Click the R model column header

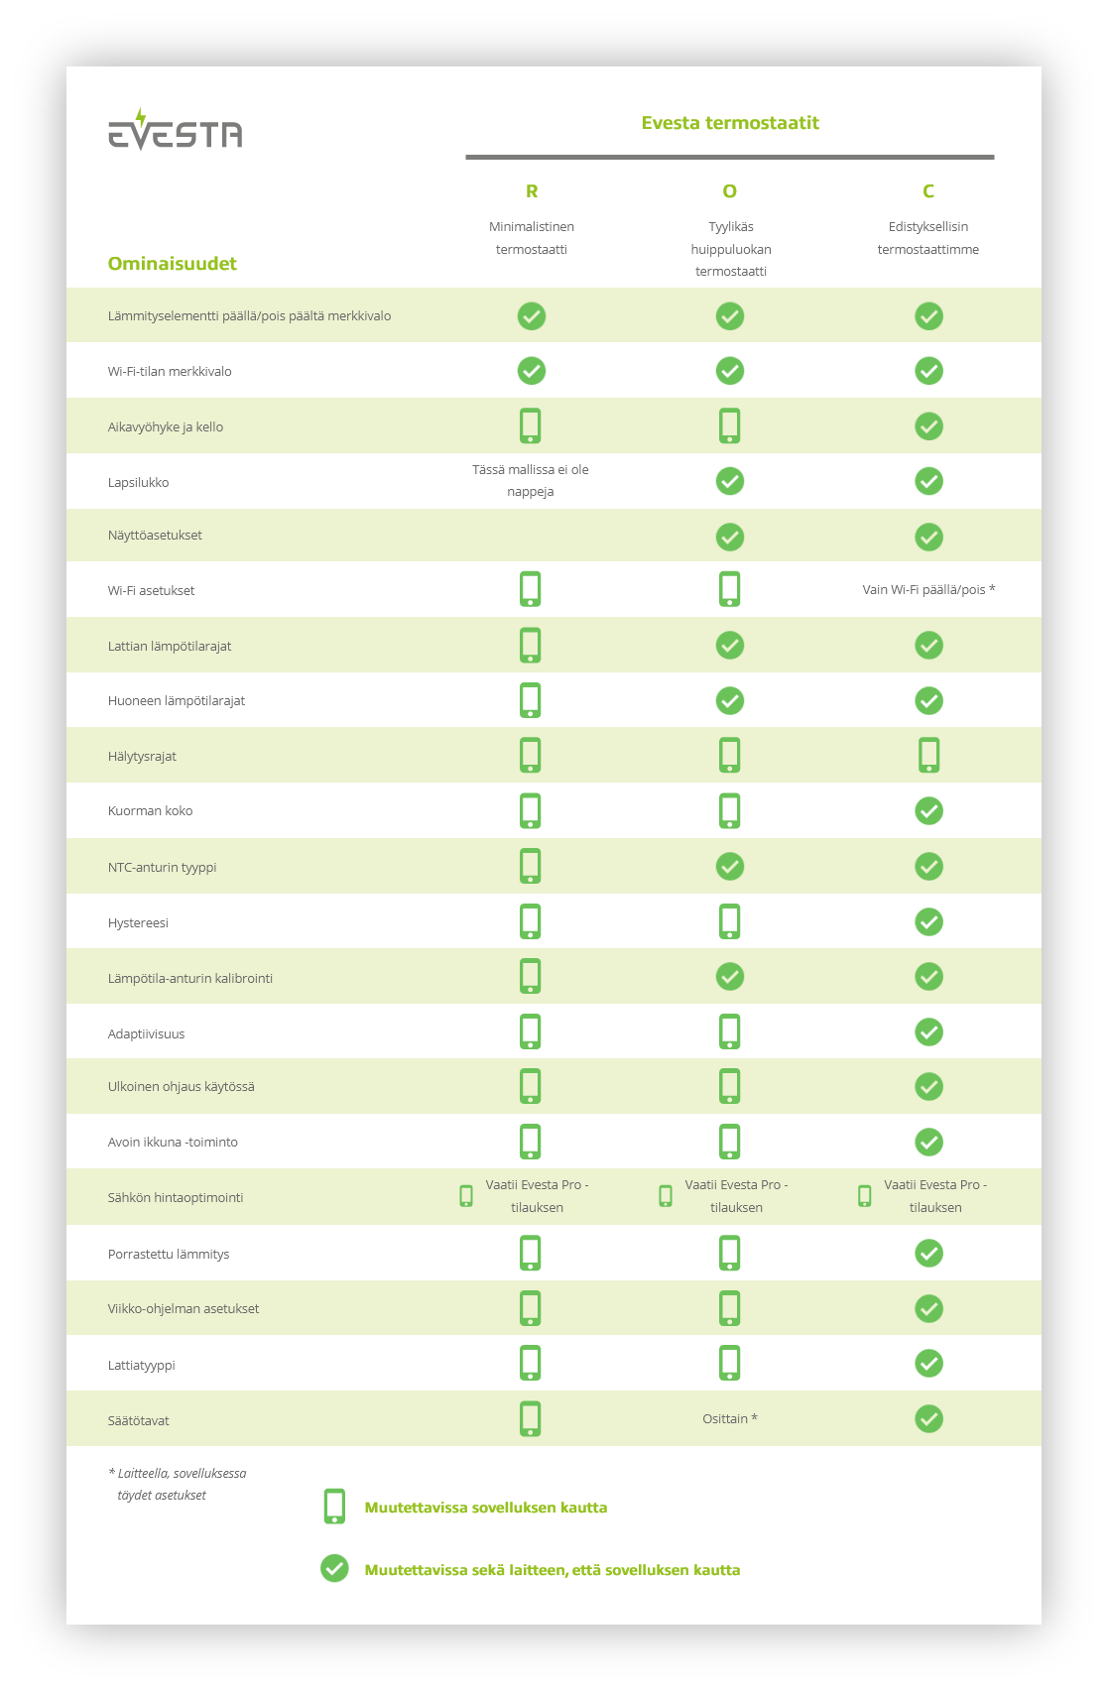coord(532,191)
